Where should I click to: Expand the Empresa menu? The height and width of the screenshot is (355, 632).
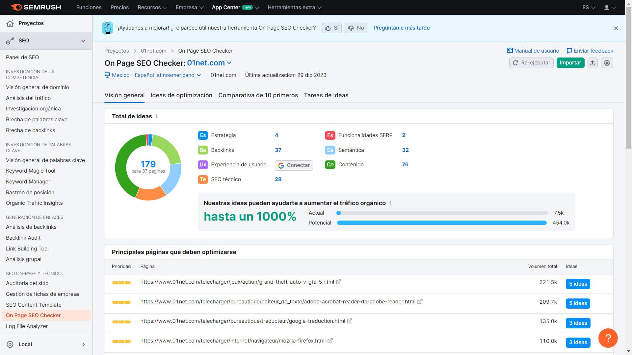190,7
